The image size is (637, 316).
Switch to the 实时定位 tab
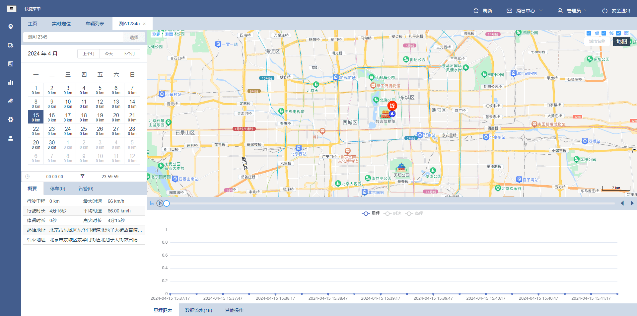pos(61,24)
